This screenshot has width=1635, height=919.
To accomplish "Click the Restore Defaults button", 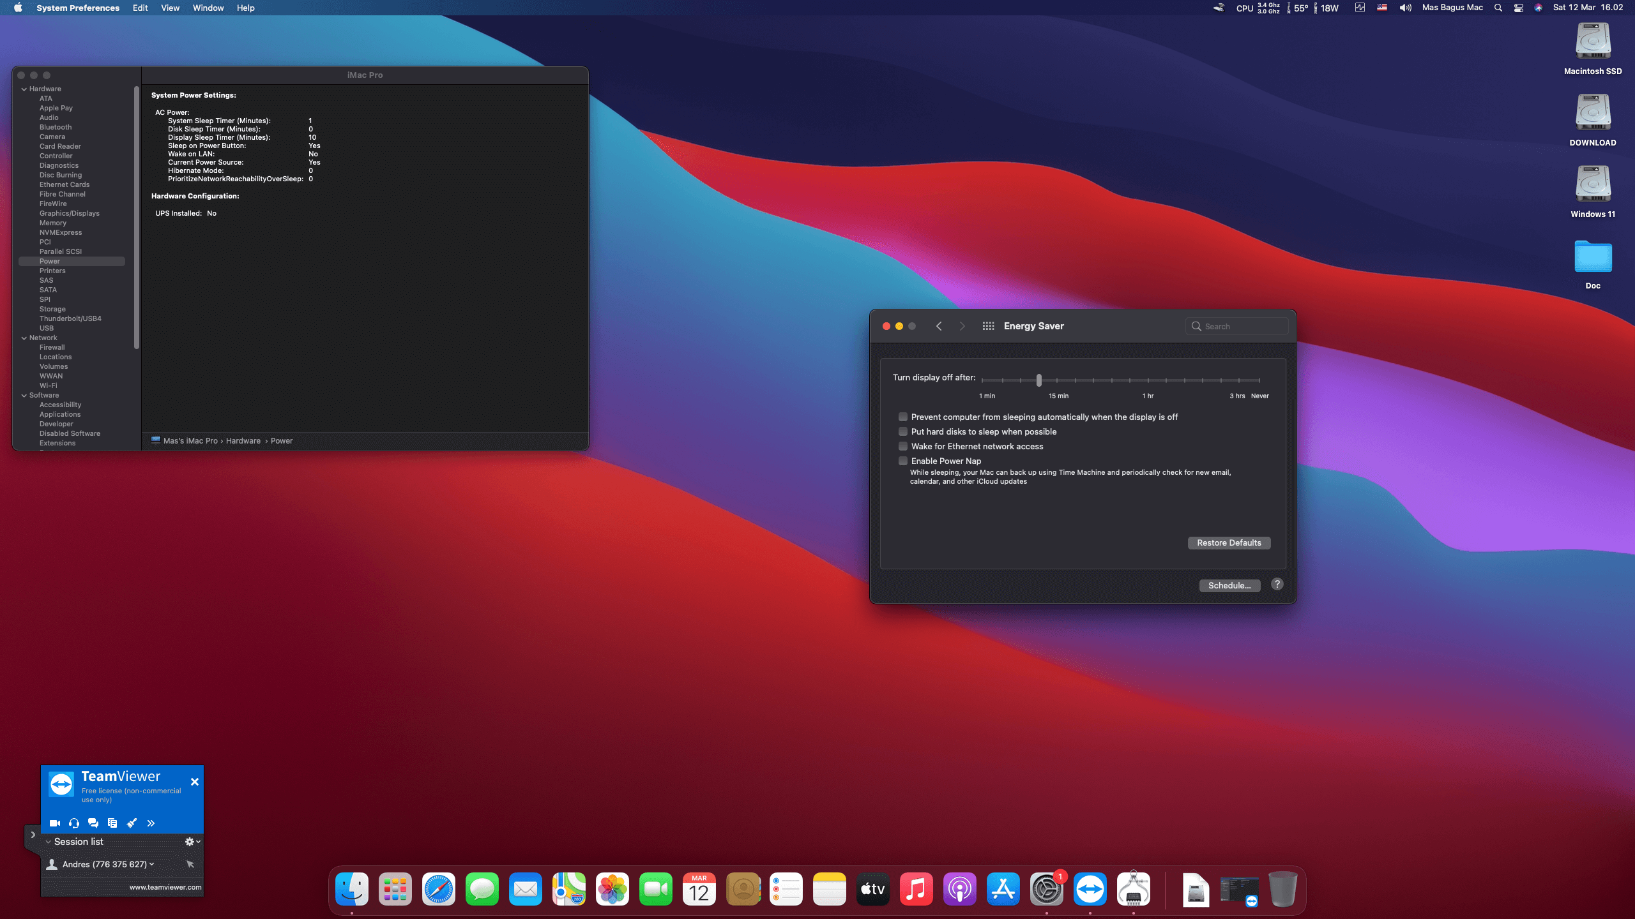I will pyautogui.click(x=1228, y=542).
